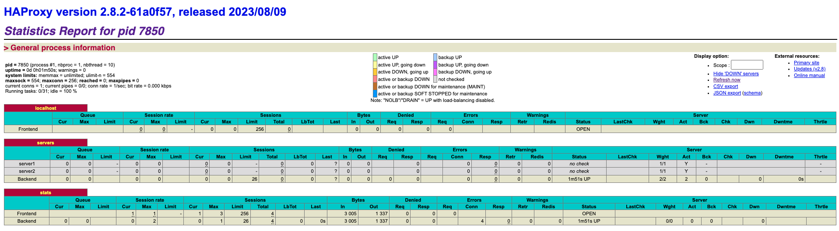
Task: Open the Updates (v2.8) link
Action: [809, 69]
